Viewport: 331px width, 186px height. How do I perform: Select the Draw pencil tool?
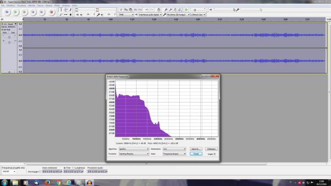point(70,10)
